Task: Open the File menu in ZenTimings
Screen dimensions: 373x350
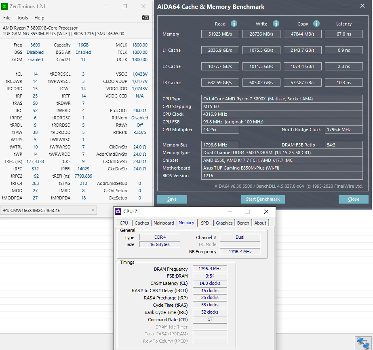Action: (x=6, y=18)
